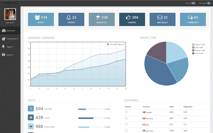Image resolution: width=213 pixels, height=133 pixels.
Task: Click the page views progress bar (+44%)
Action: pyautogui.click(x=91, y=127)
